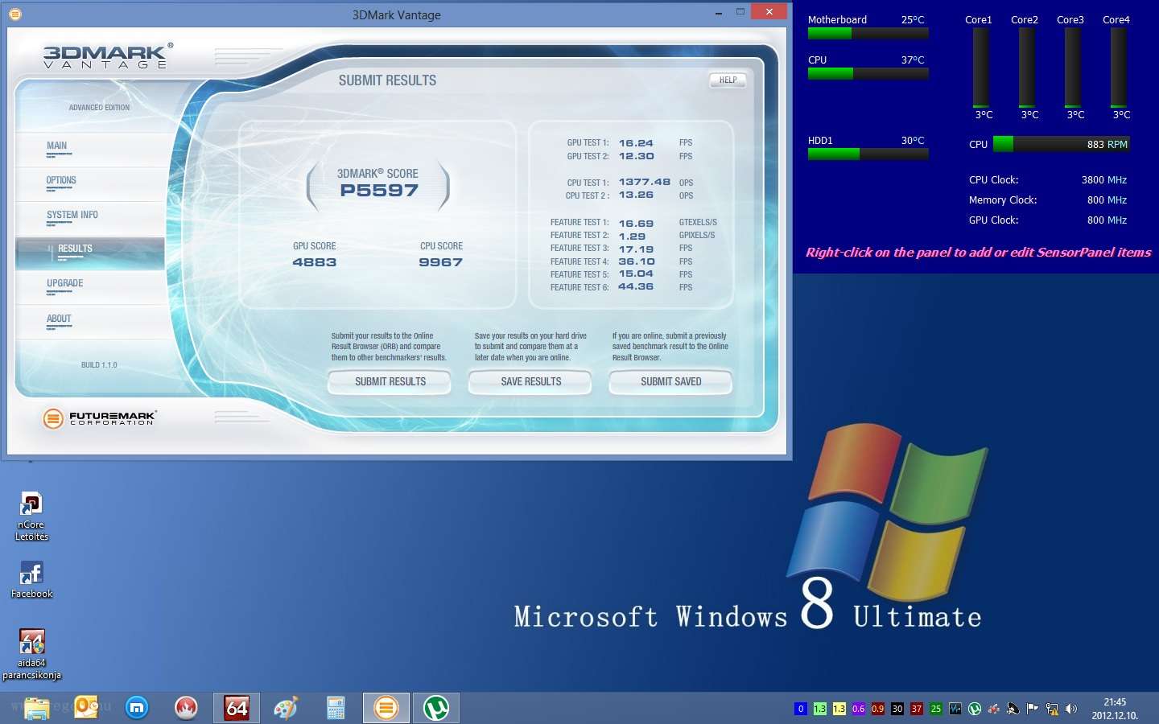Click the 3DMark Vantage title bar icon
The height and width of the screenshot is (724, 1159).
(x=14, y=14)
